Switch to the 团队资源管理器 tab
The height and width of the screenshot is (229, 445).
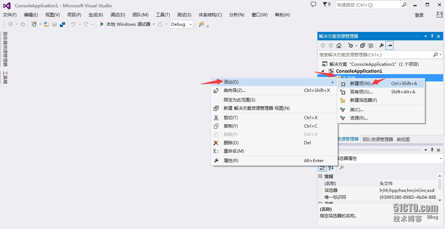click(378, 139)
